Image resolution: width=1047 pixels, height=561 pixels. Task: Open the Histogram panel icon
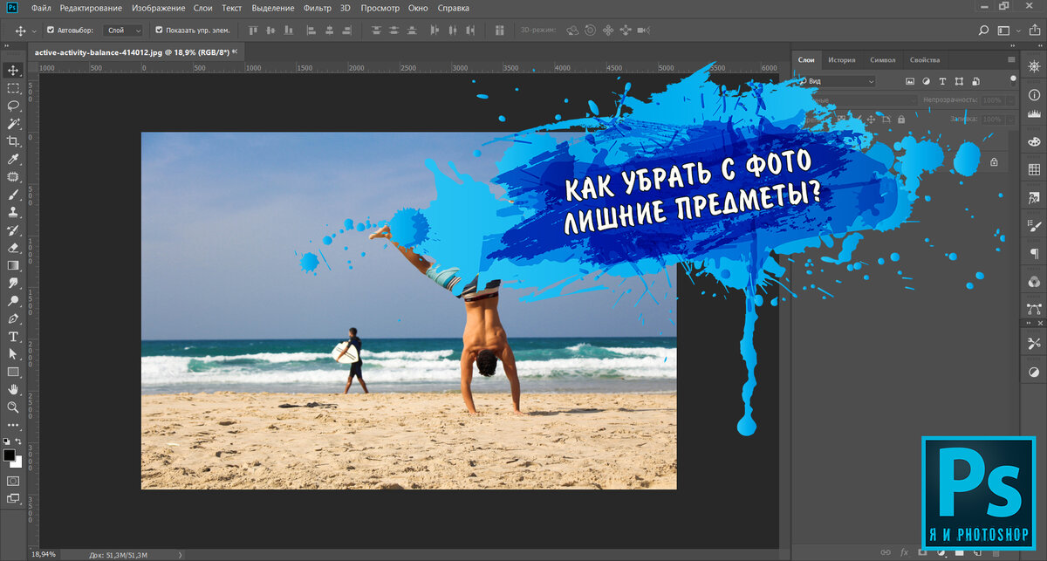(x=1034, y=113)
